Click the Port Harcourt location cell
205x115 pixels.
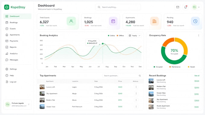pyautogui.click(x=77, y=107)
